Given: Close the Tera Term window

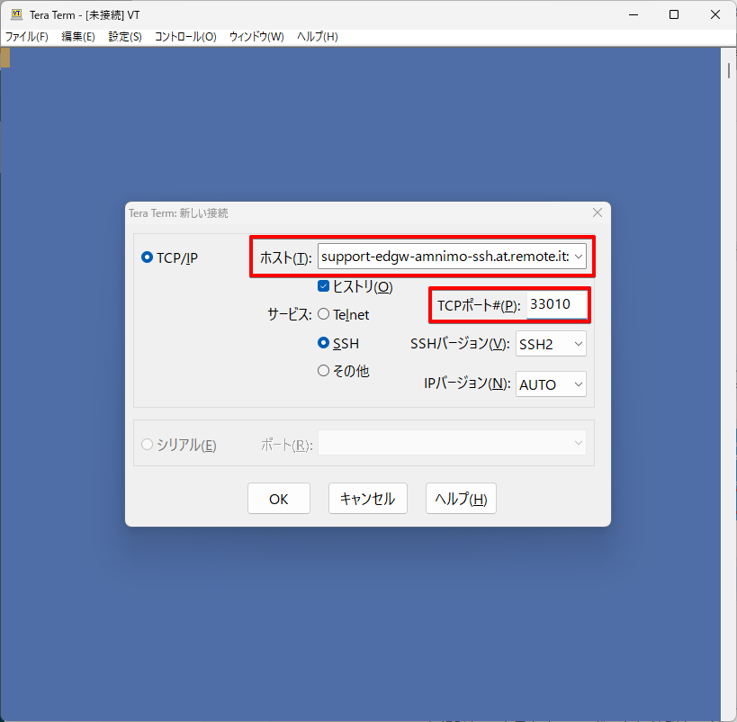Looking at the screenshot, I should (715, 14).
